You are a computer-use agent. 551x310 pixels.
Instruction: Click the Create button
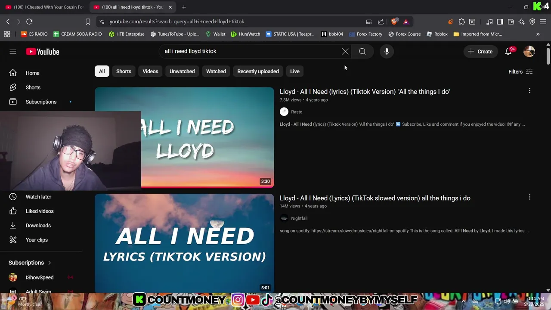click(480, 52)
